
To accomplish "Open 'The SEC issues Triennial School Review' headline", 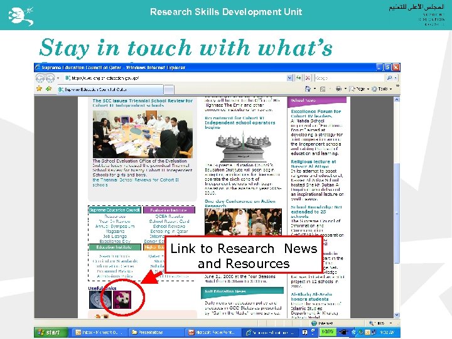I will pyautogui.click(x=143, y=103).
